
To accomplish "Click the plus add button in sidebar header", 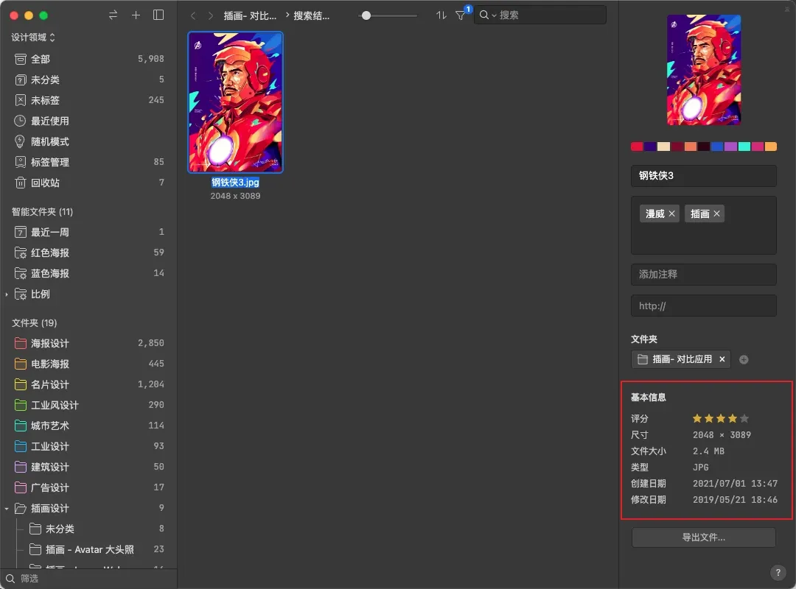I will tap(136, 15).
